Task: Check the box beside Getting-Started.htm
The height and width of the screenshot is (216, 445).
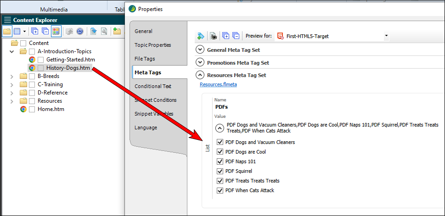Action: (40, 60)
